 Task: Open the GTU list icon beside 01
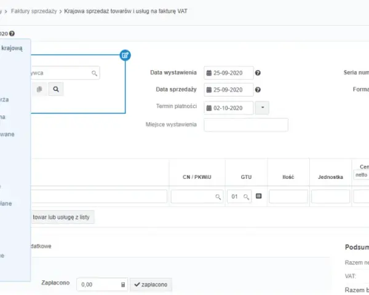(x=259, y=196)
